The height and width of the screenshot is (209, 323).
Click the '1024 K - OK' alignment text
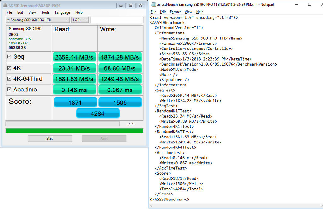(18, 43)
